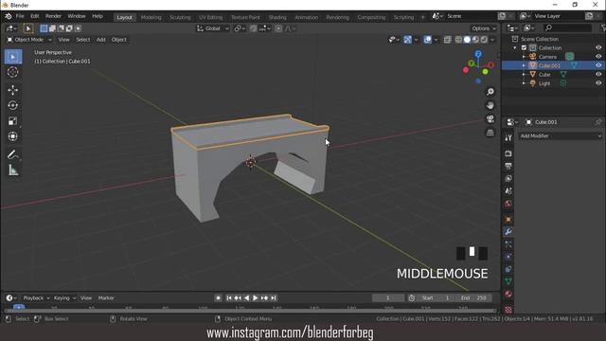Screen dimensions: 606x341
Task: Hide the Light via eye icon
Action: tap(598, 83)
